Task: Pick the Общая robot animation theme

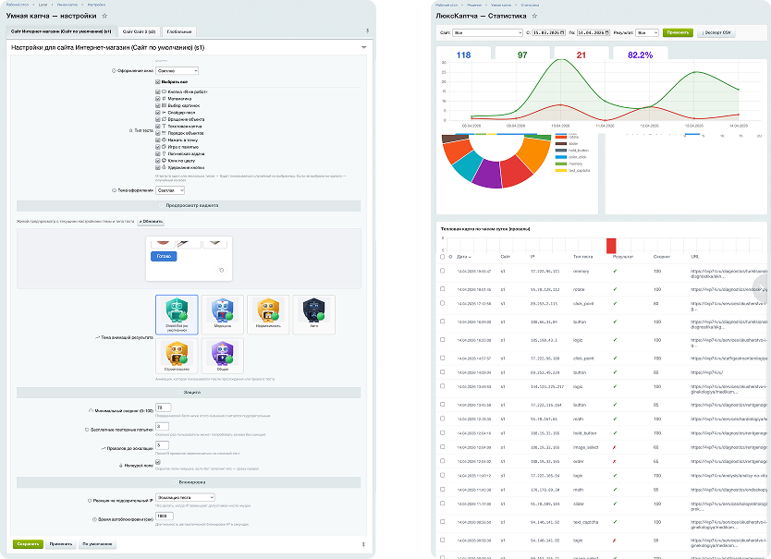Action: click(222, 358)
